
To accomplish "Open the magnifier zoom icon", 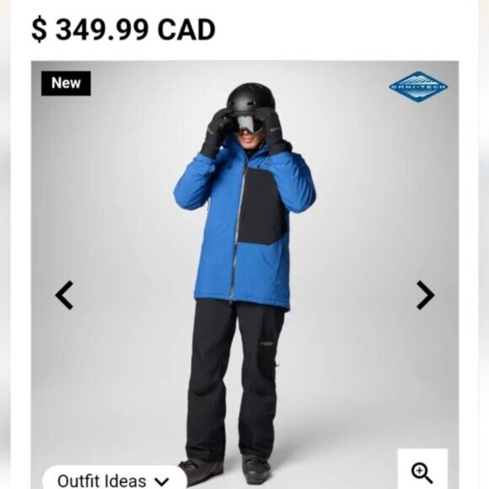I will click(422, 473).
